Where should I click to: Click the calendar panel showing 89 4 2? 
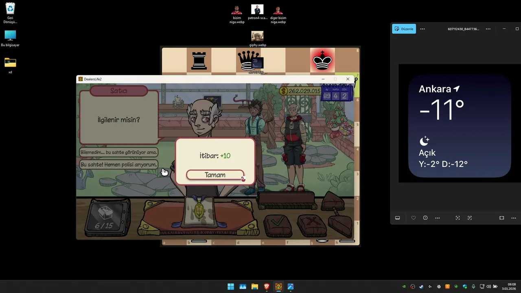pos(336,94)
